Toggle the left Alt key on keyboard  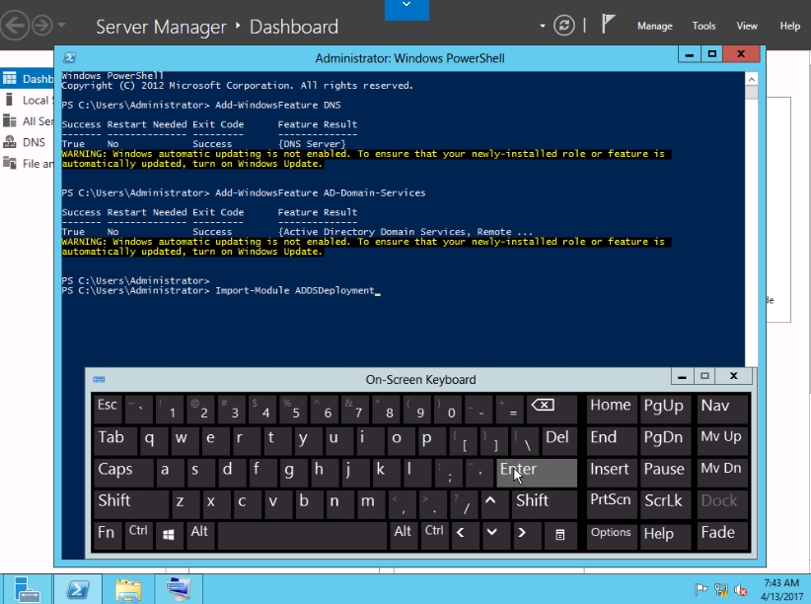coord(200,535)
